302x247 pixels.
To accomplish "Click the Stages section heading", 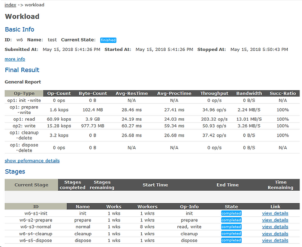I will [15, 171].
